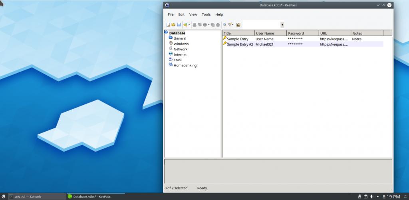
Task: Click the Add Entry key icon
Action: pyautogui.click(x=185, y=25)
